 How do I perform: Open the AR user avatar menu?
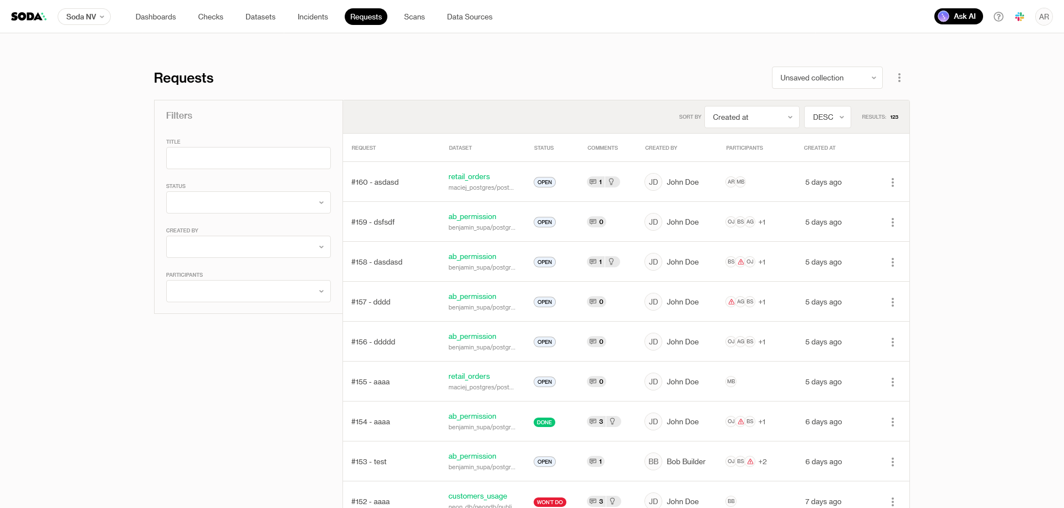[x=1043, y=17]
